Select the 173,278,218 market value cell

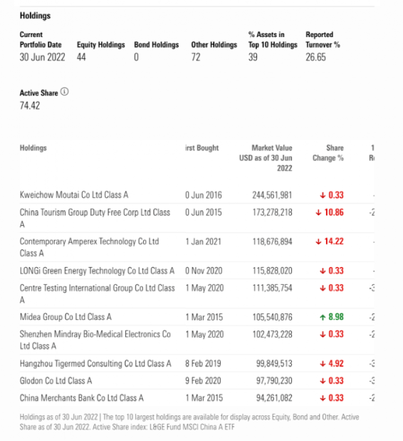tap(272, 212)
